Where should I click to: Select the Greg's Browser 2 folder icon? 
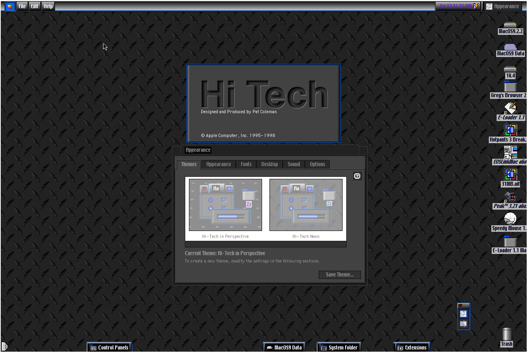510,87
